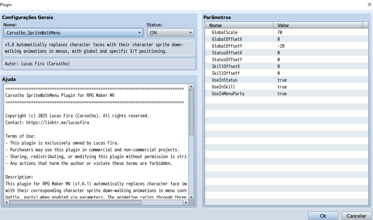Screen dimensions: 373x220
Task: Click the StatusOffsetX value 0
Action: click(278, 53)
